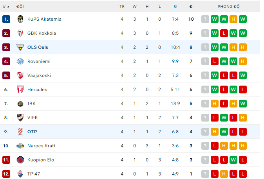Click the KuPS Akatemia team logo
Screen dimensions: 264x179
point(20,19)
